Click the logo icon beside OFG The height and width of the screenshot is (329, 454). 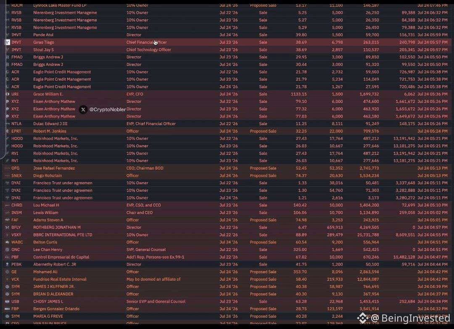(8, 168)
